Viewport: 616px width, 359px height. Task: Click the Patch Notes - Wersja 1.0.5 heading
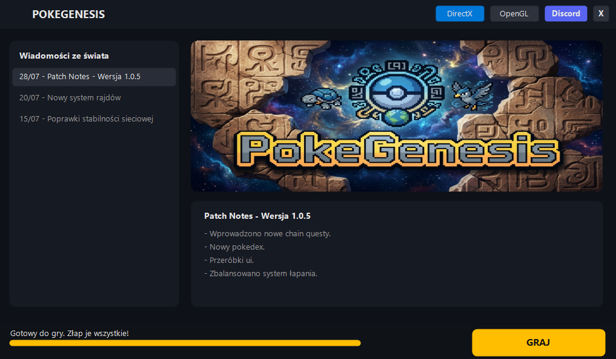point(257,216)
